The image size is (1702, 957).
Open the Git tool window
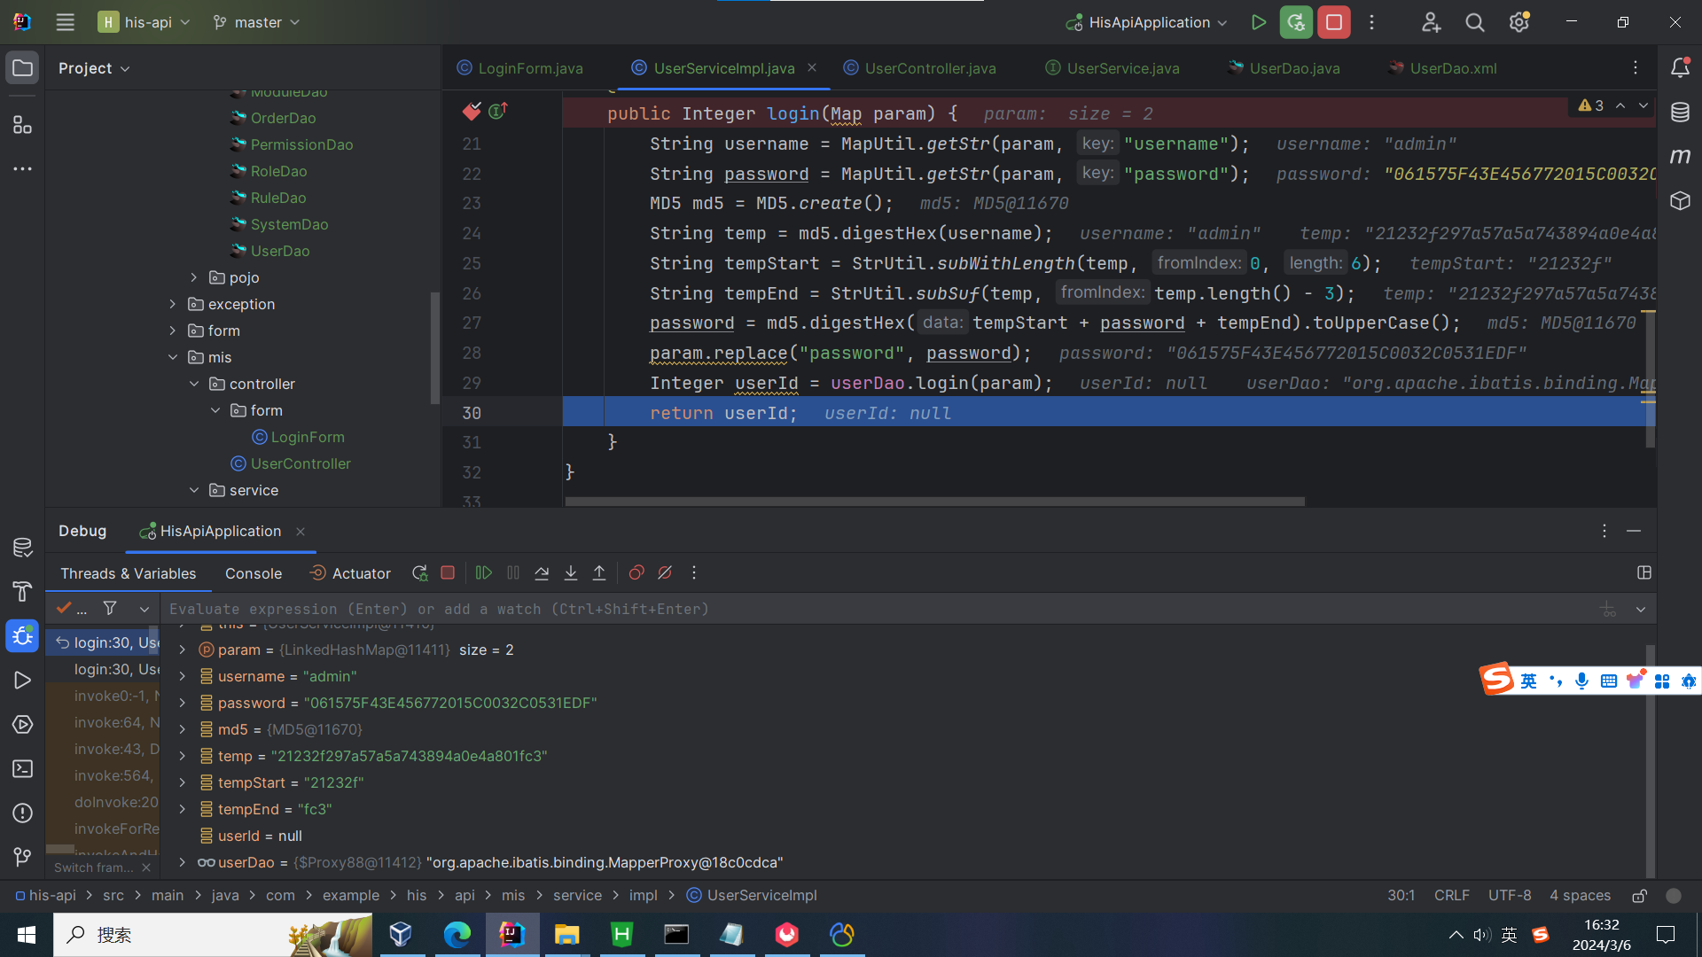point(22,857)
